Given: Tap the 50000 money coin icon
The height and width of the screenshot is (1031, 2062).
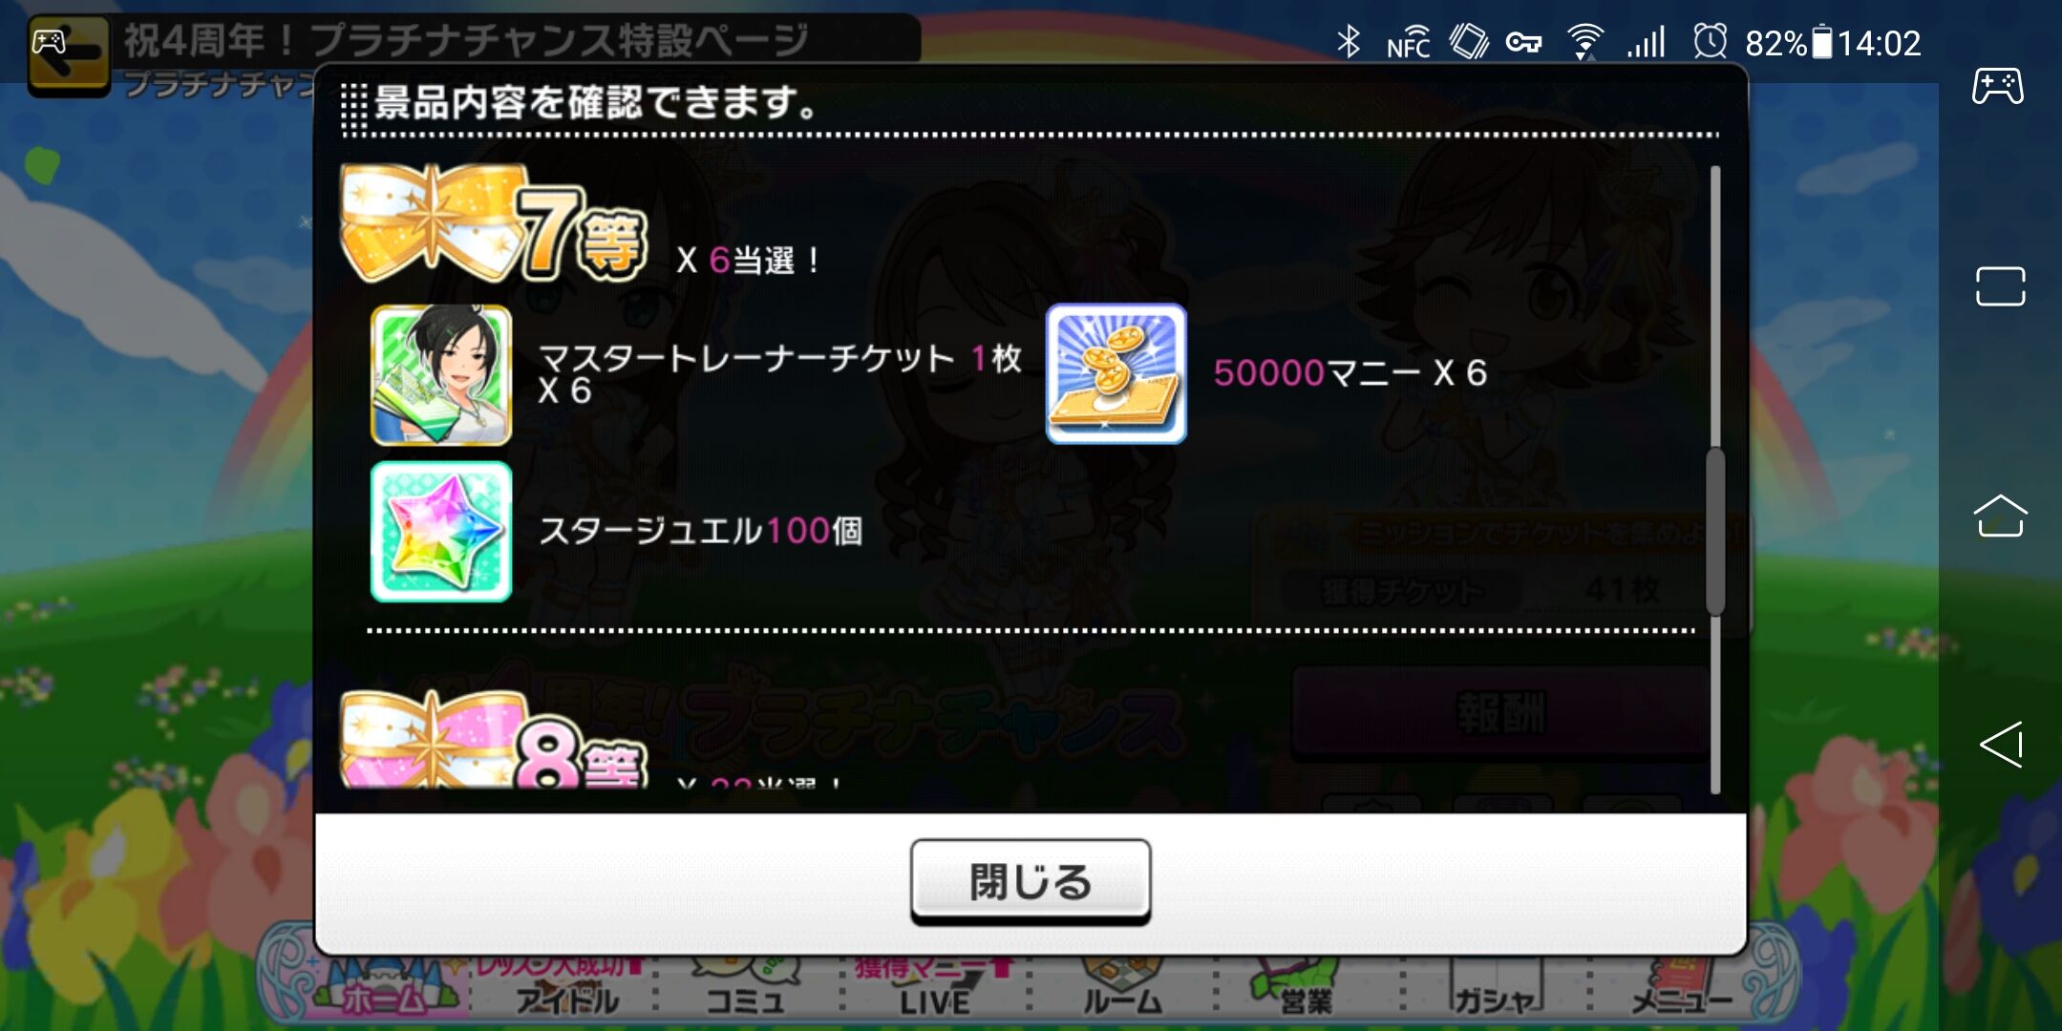Looking at the screenshot, I should click(1116, 373).
